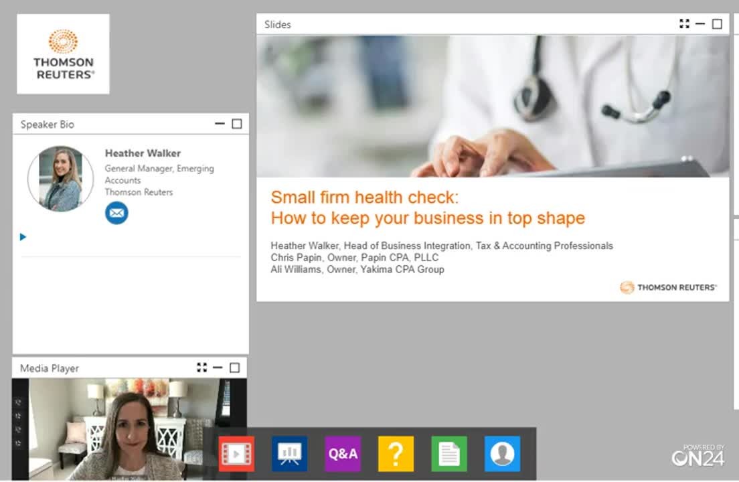Click the yellow Help question mark icon

tap(396, 454)
